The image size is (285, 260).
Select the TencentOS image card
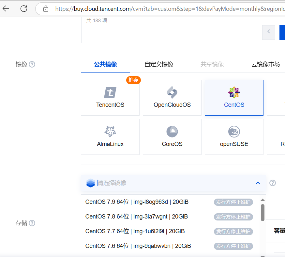click(x=110, y=98)
